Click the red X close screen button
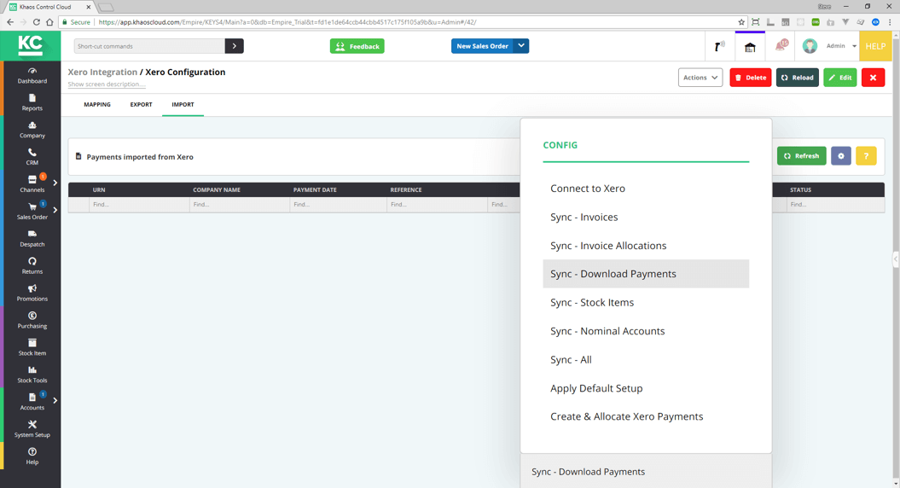Viewport: 900px width, 488px height. (873, 78)
